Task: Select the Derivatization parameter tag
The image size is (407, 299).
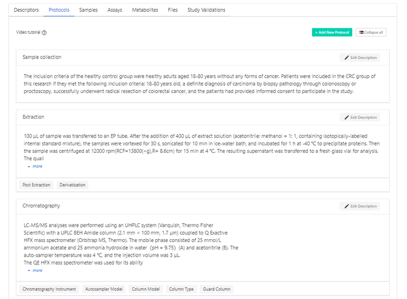Action: click(x=72, y=185)
